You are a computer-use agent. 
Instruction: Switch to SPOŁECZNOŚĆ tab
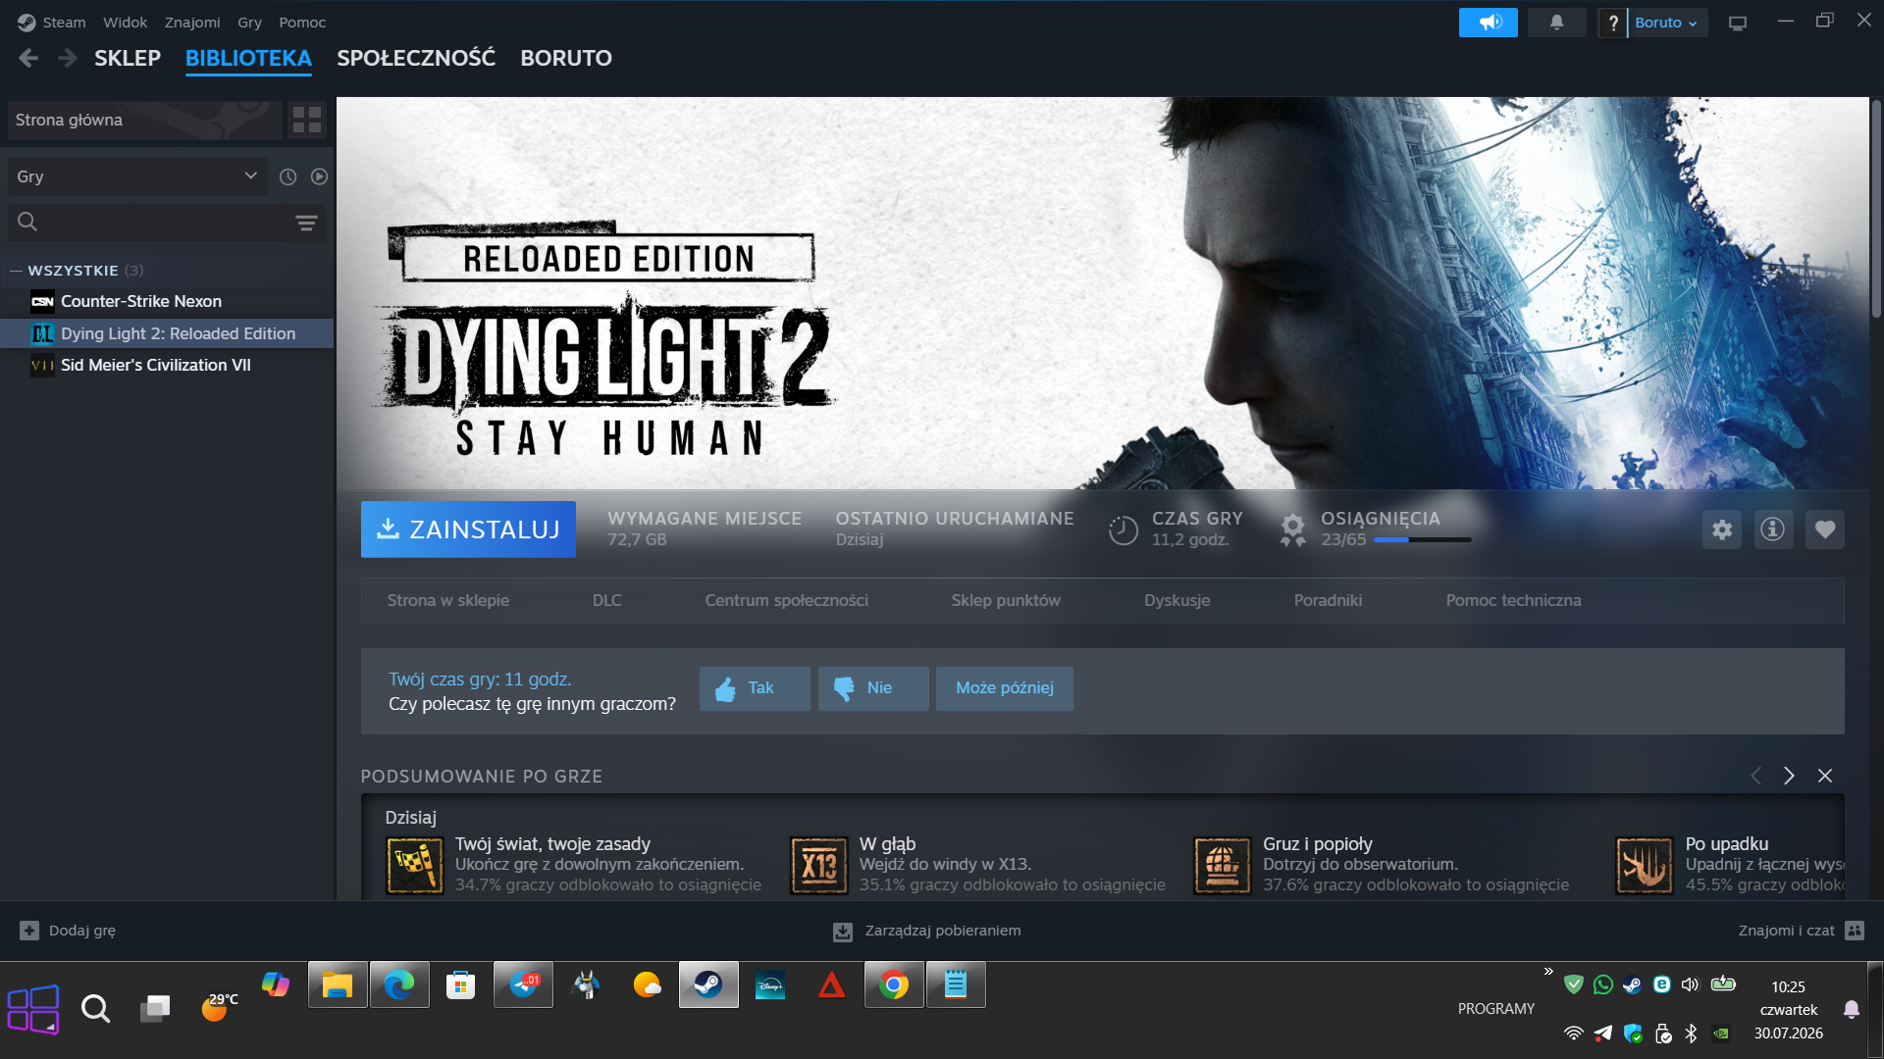click(416, 58)
